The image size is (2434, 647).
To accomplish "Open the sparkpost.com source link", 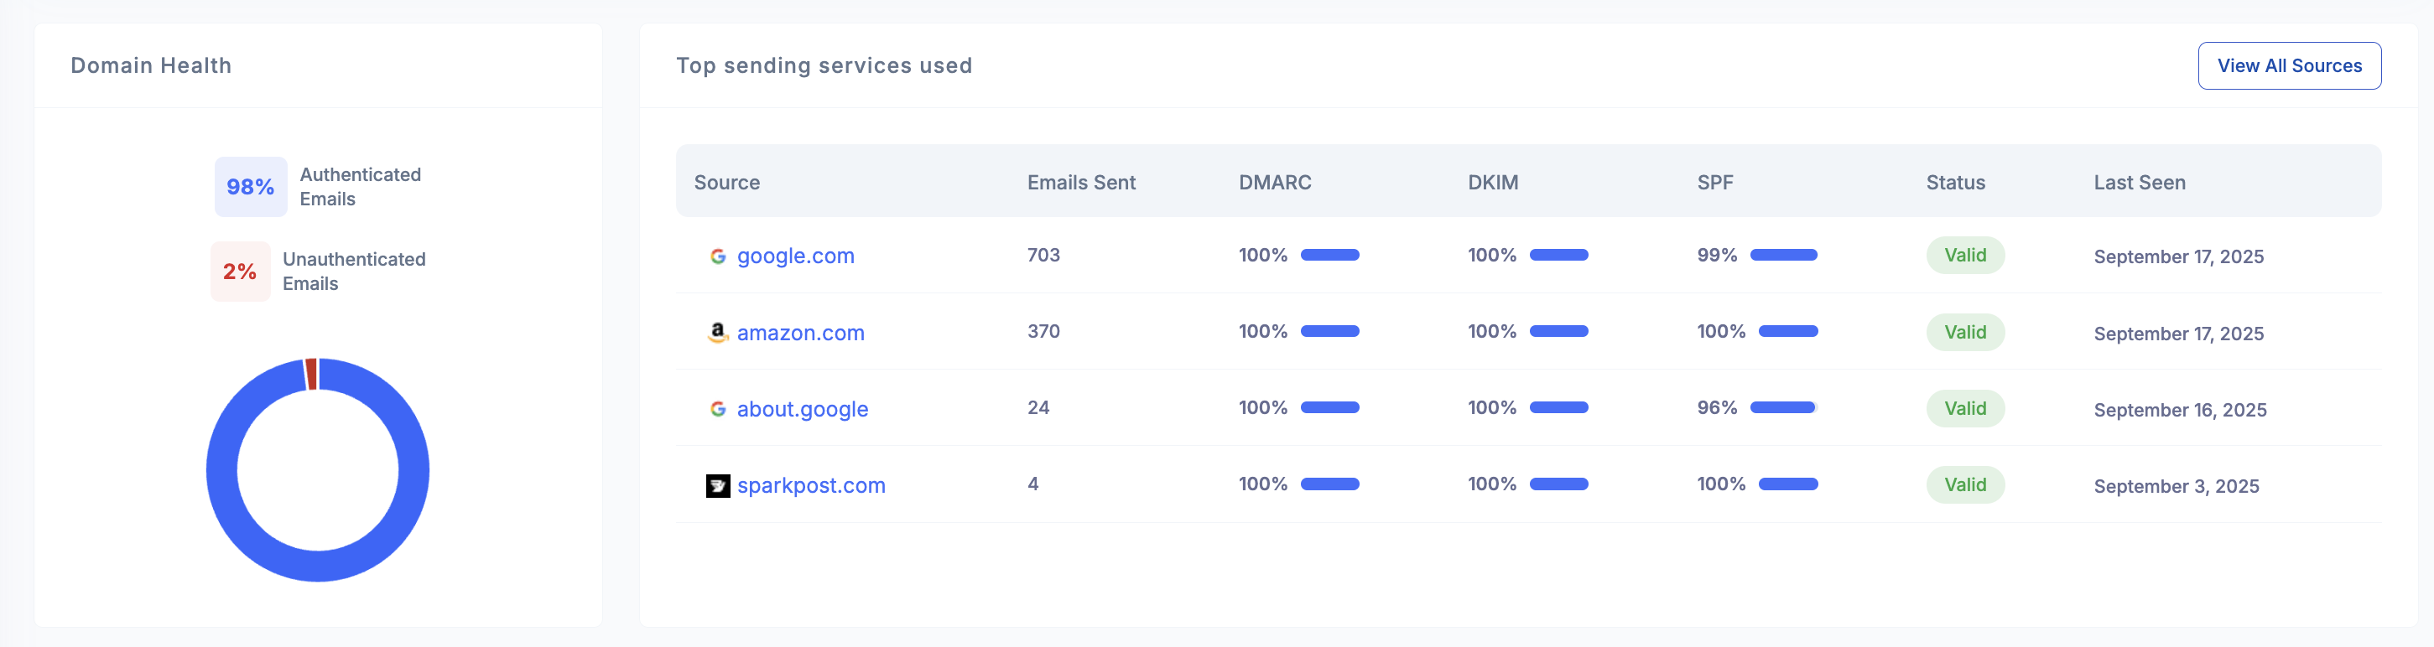I will (811, 485).
